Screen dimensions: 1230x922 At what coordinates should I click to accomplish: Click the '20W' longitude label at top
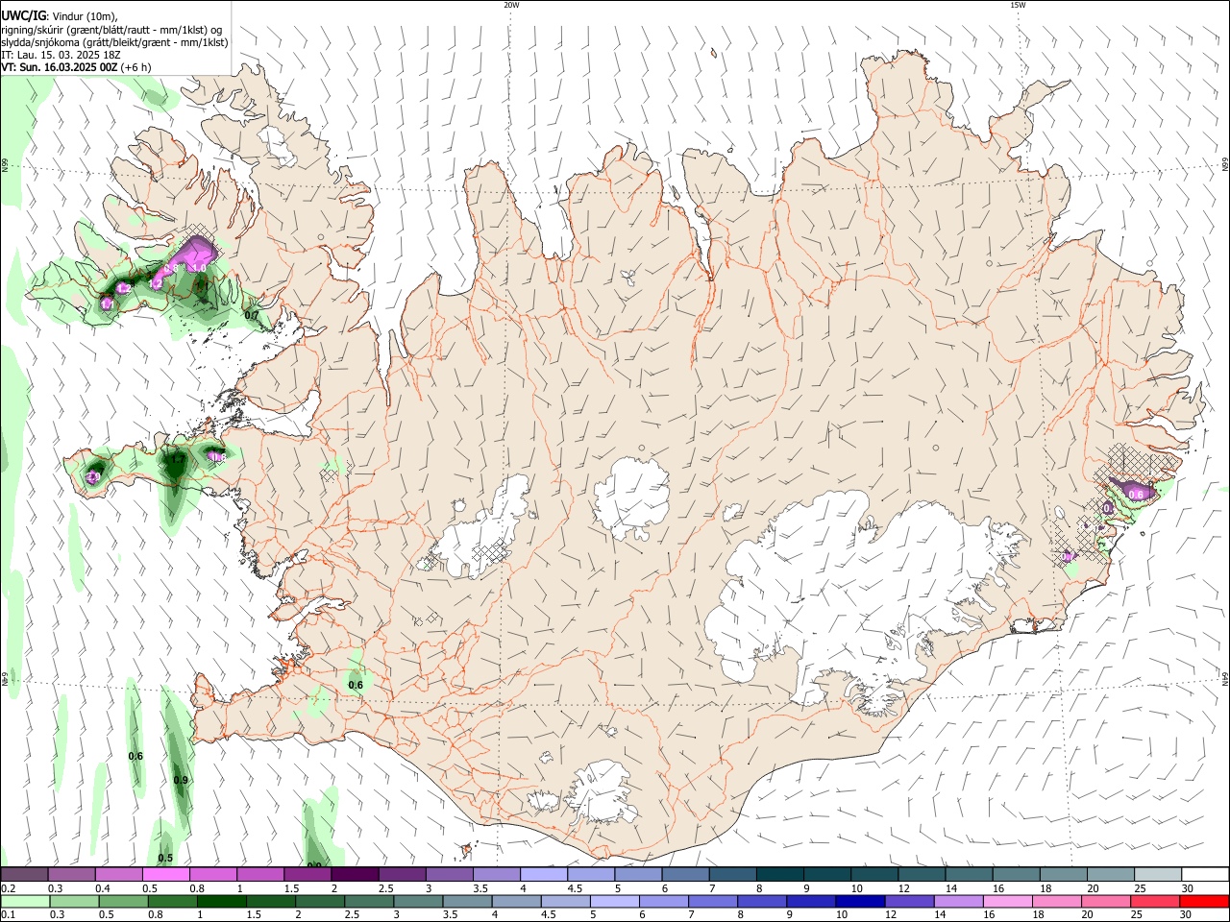(511, 5)
